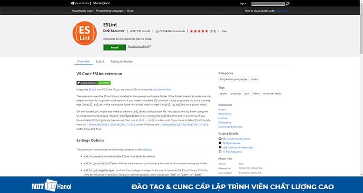Open the Microsoft/vscode-eslint repository link
The height and width of the screenshot is (193, 363).
coord(236,139)
